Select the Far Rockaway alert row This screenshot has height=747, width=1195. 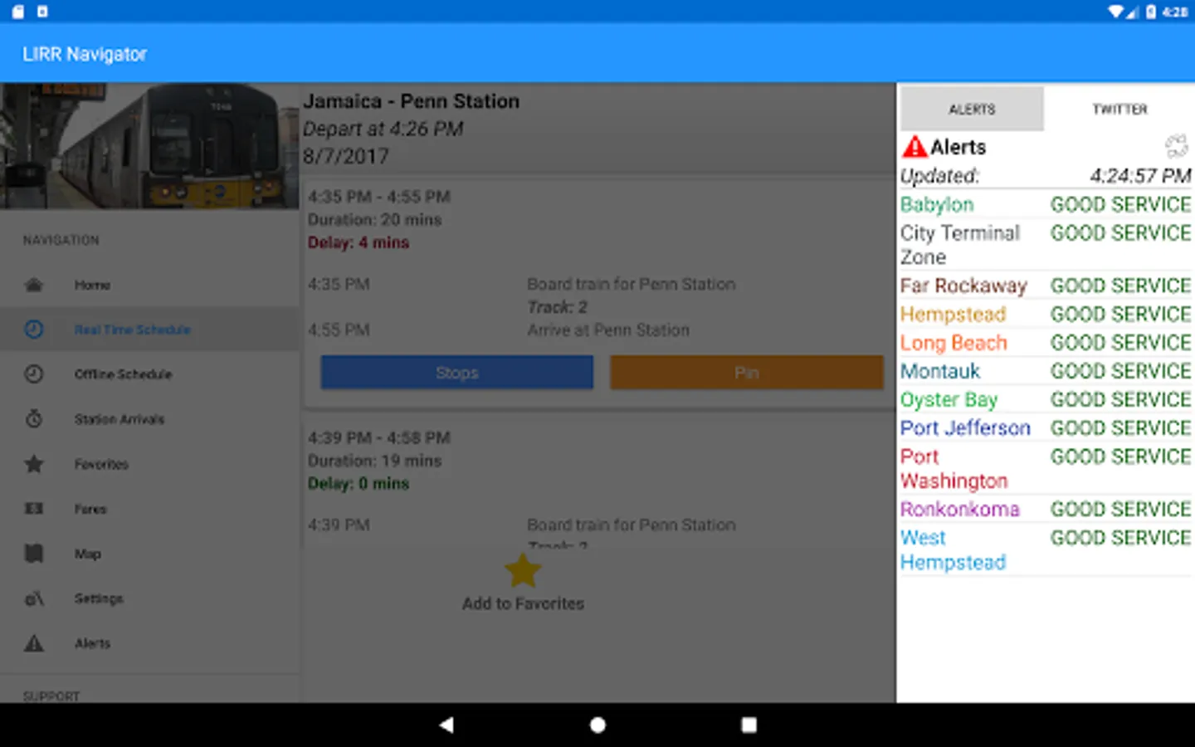click(x=1046, y=286)
